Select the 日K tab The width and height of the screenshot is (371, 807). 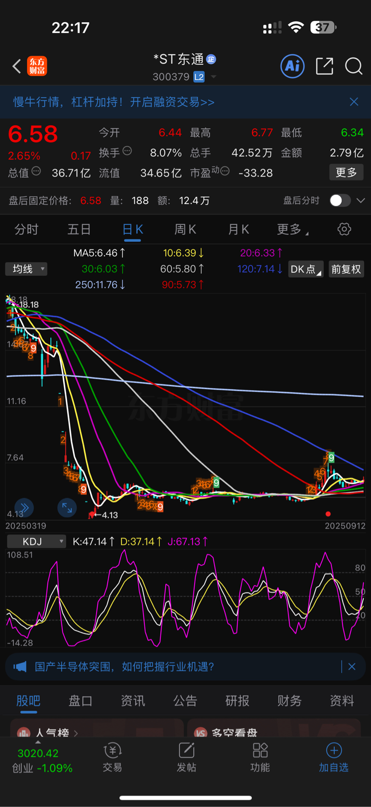point(132,229)
